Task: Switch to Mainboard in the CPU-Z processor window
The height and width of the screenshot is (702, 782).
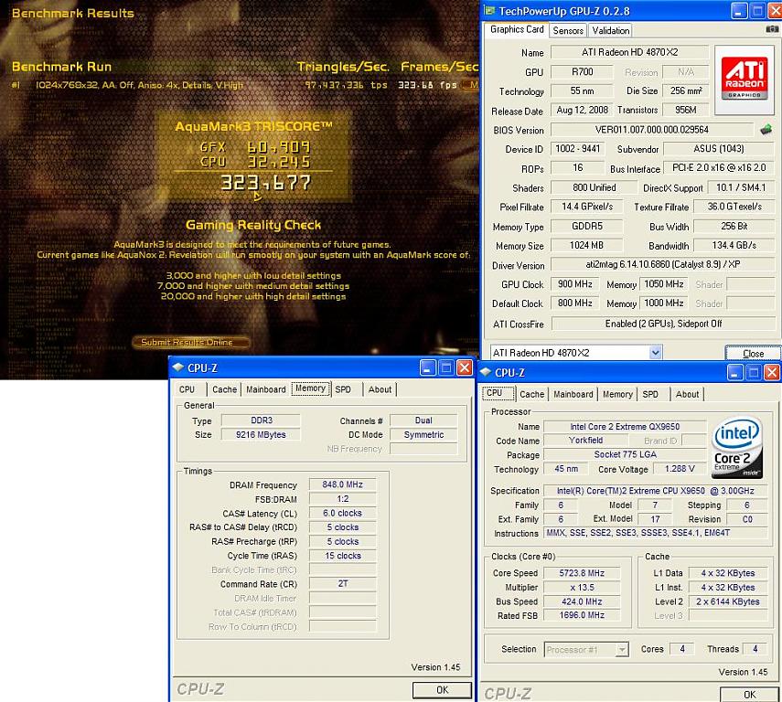Action: pyautogui.click(x=573, y=394)
